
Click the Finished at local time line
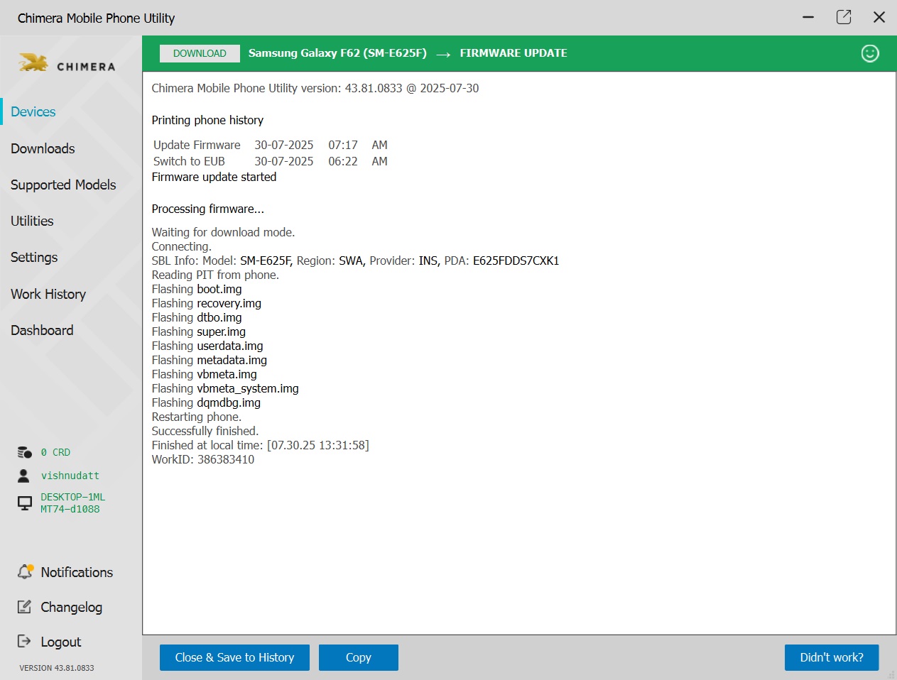261,445
